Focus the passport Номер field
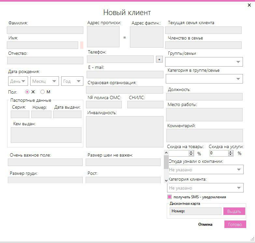The height and width of the screenshot is (243, 255). click(41, 114)
